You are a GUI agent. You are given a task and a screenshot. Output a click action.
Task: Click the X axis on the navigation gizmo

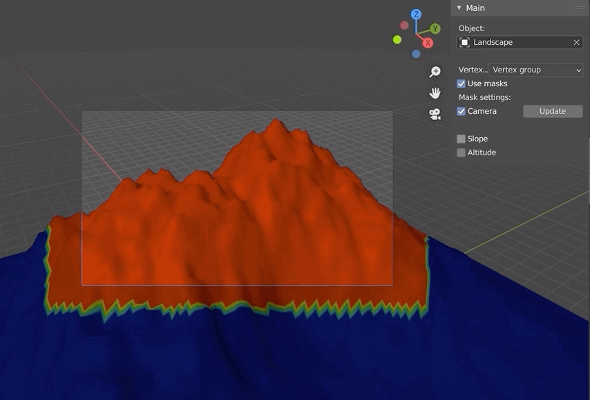[428, 42]
